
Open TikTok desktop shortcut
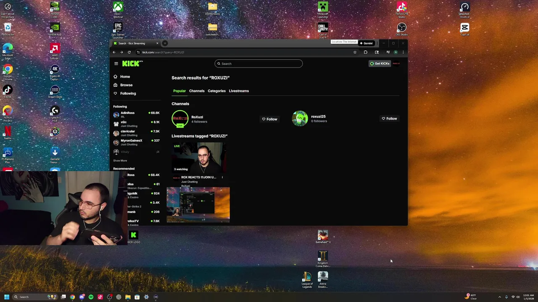coord(8,92)
